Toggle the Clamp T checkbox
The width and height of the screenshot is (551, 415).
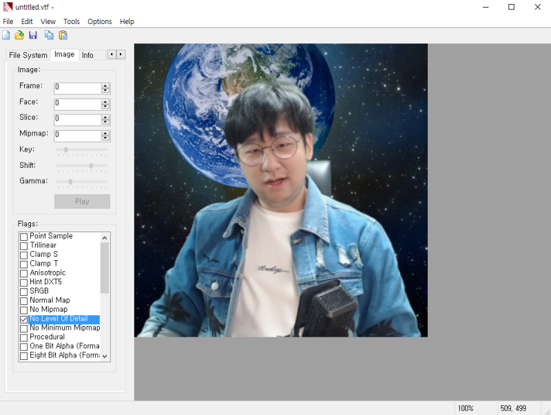pos(23,264)
